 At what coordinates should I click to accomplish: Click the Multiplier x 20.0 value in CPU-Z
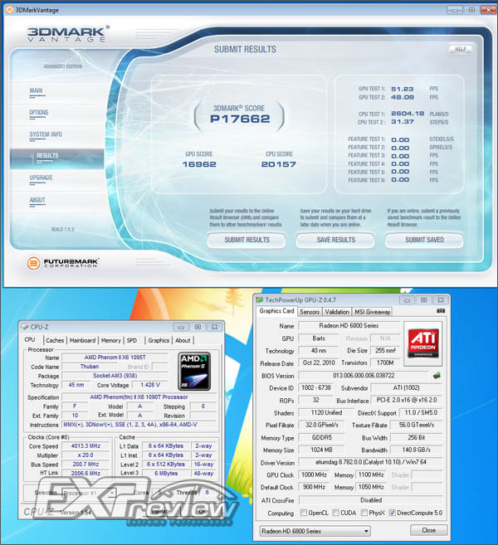pos(85,455)
